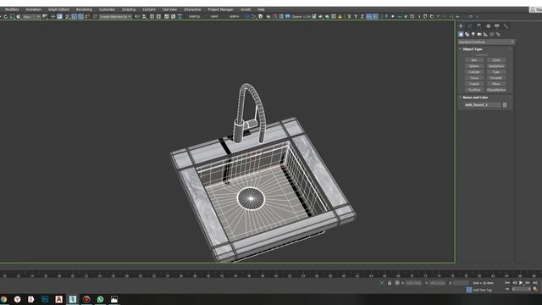Go to the start frame

[507, 283]
